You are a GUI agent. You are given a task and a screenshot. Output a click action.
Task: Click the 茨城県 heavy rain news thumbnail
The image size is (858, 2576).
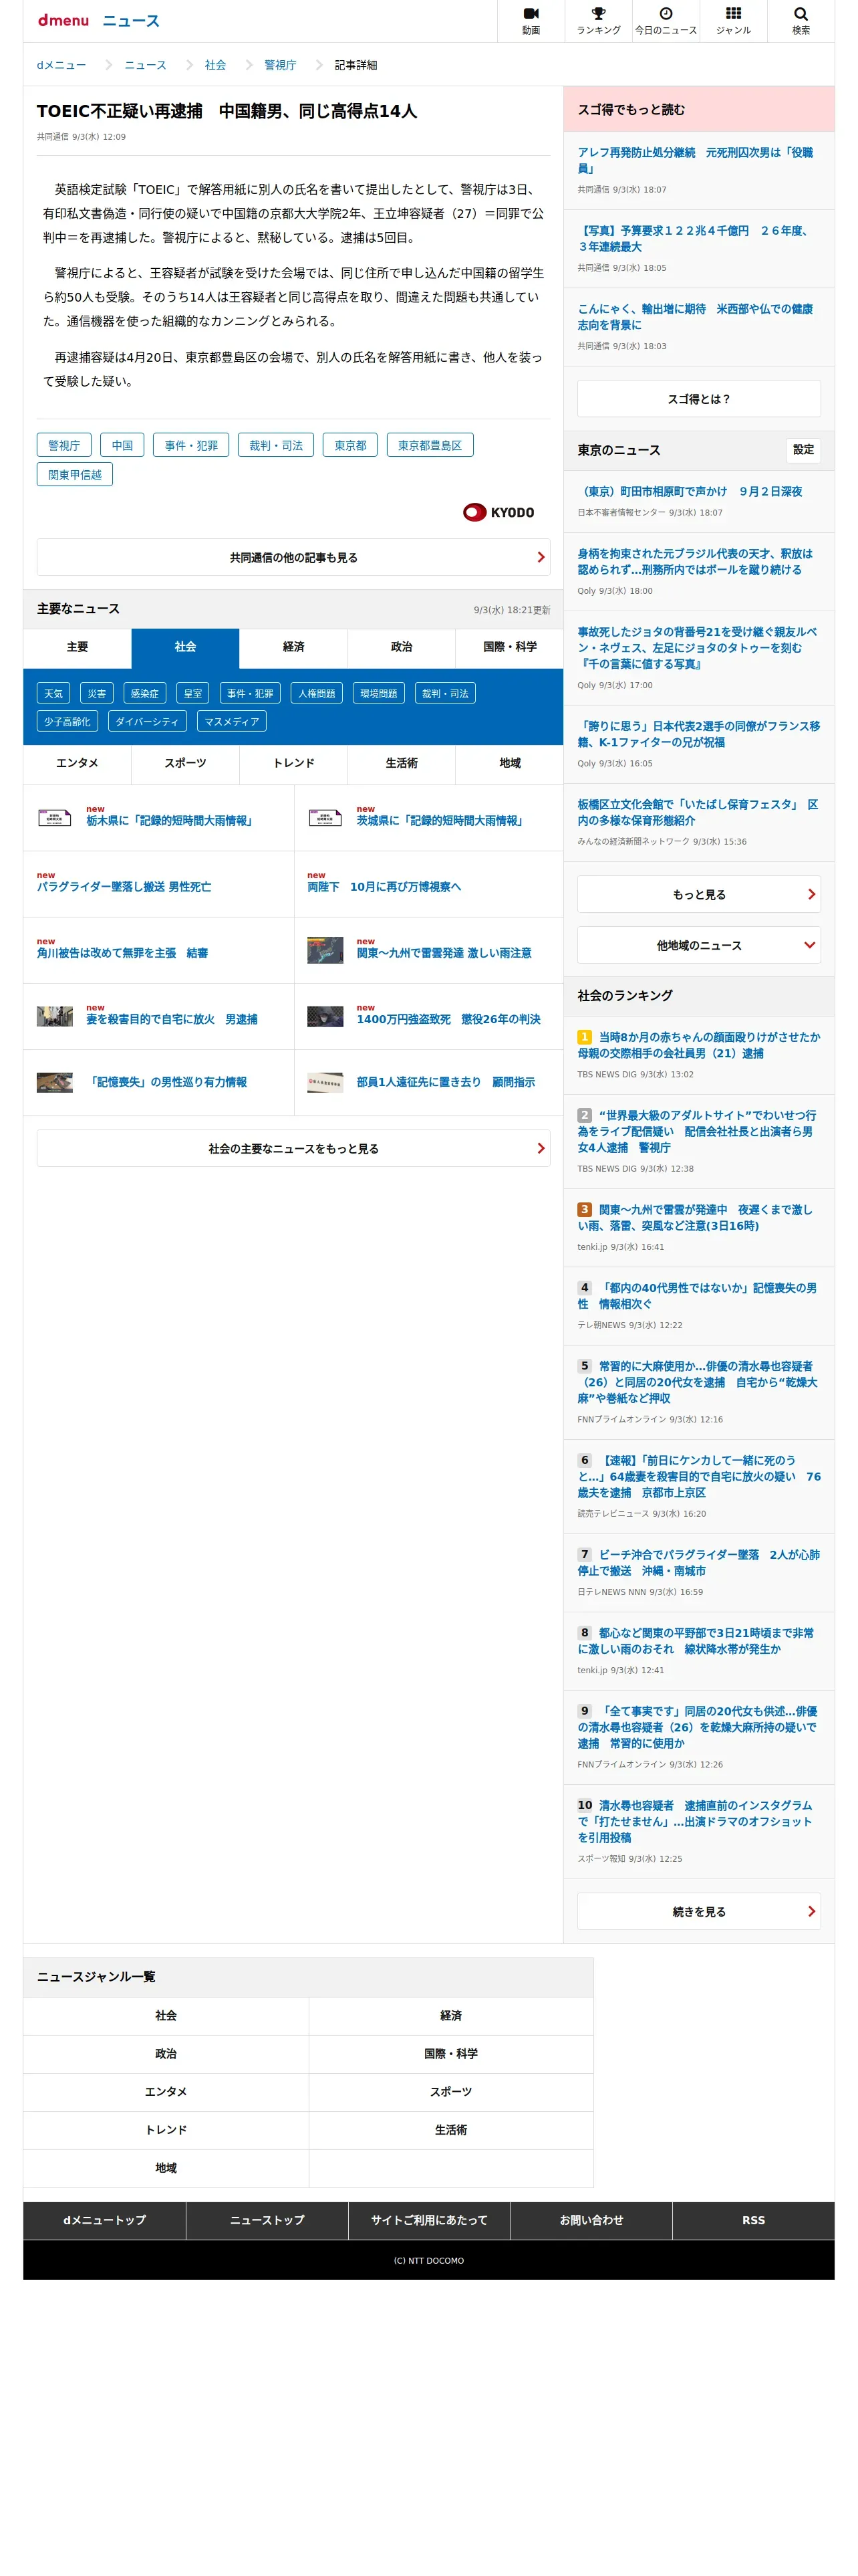point(325,817)
